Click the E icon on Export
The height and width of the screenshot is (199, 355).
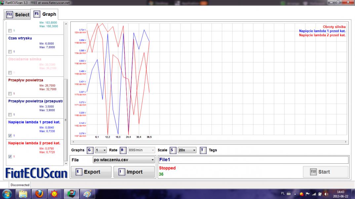pos(79,172)
